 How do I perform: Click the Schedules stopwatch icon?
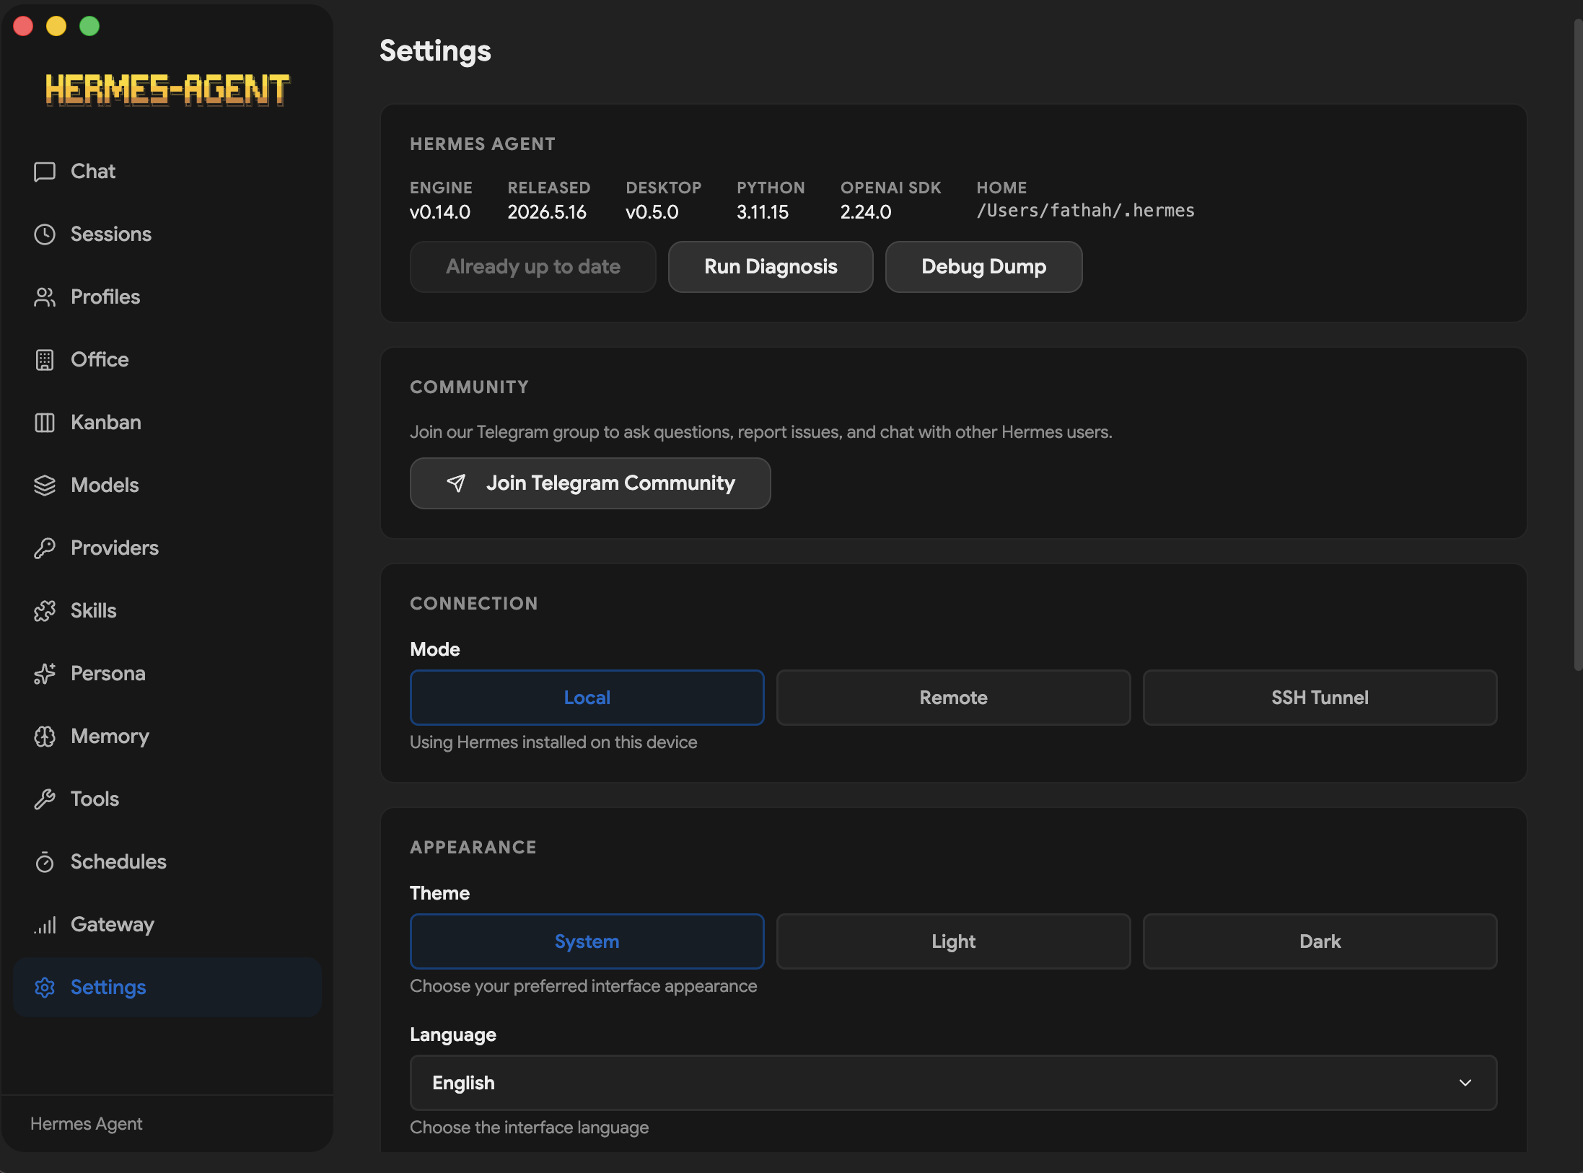45,862
